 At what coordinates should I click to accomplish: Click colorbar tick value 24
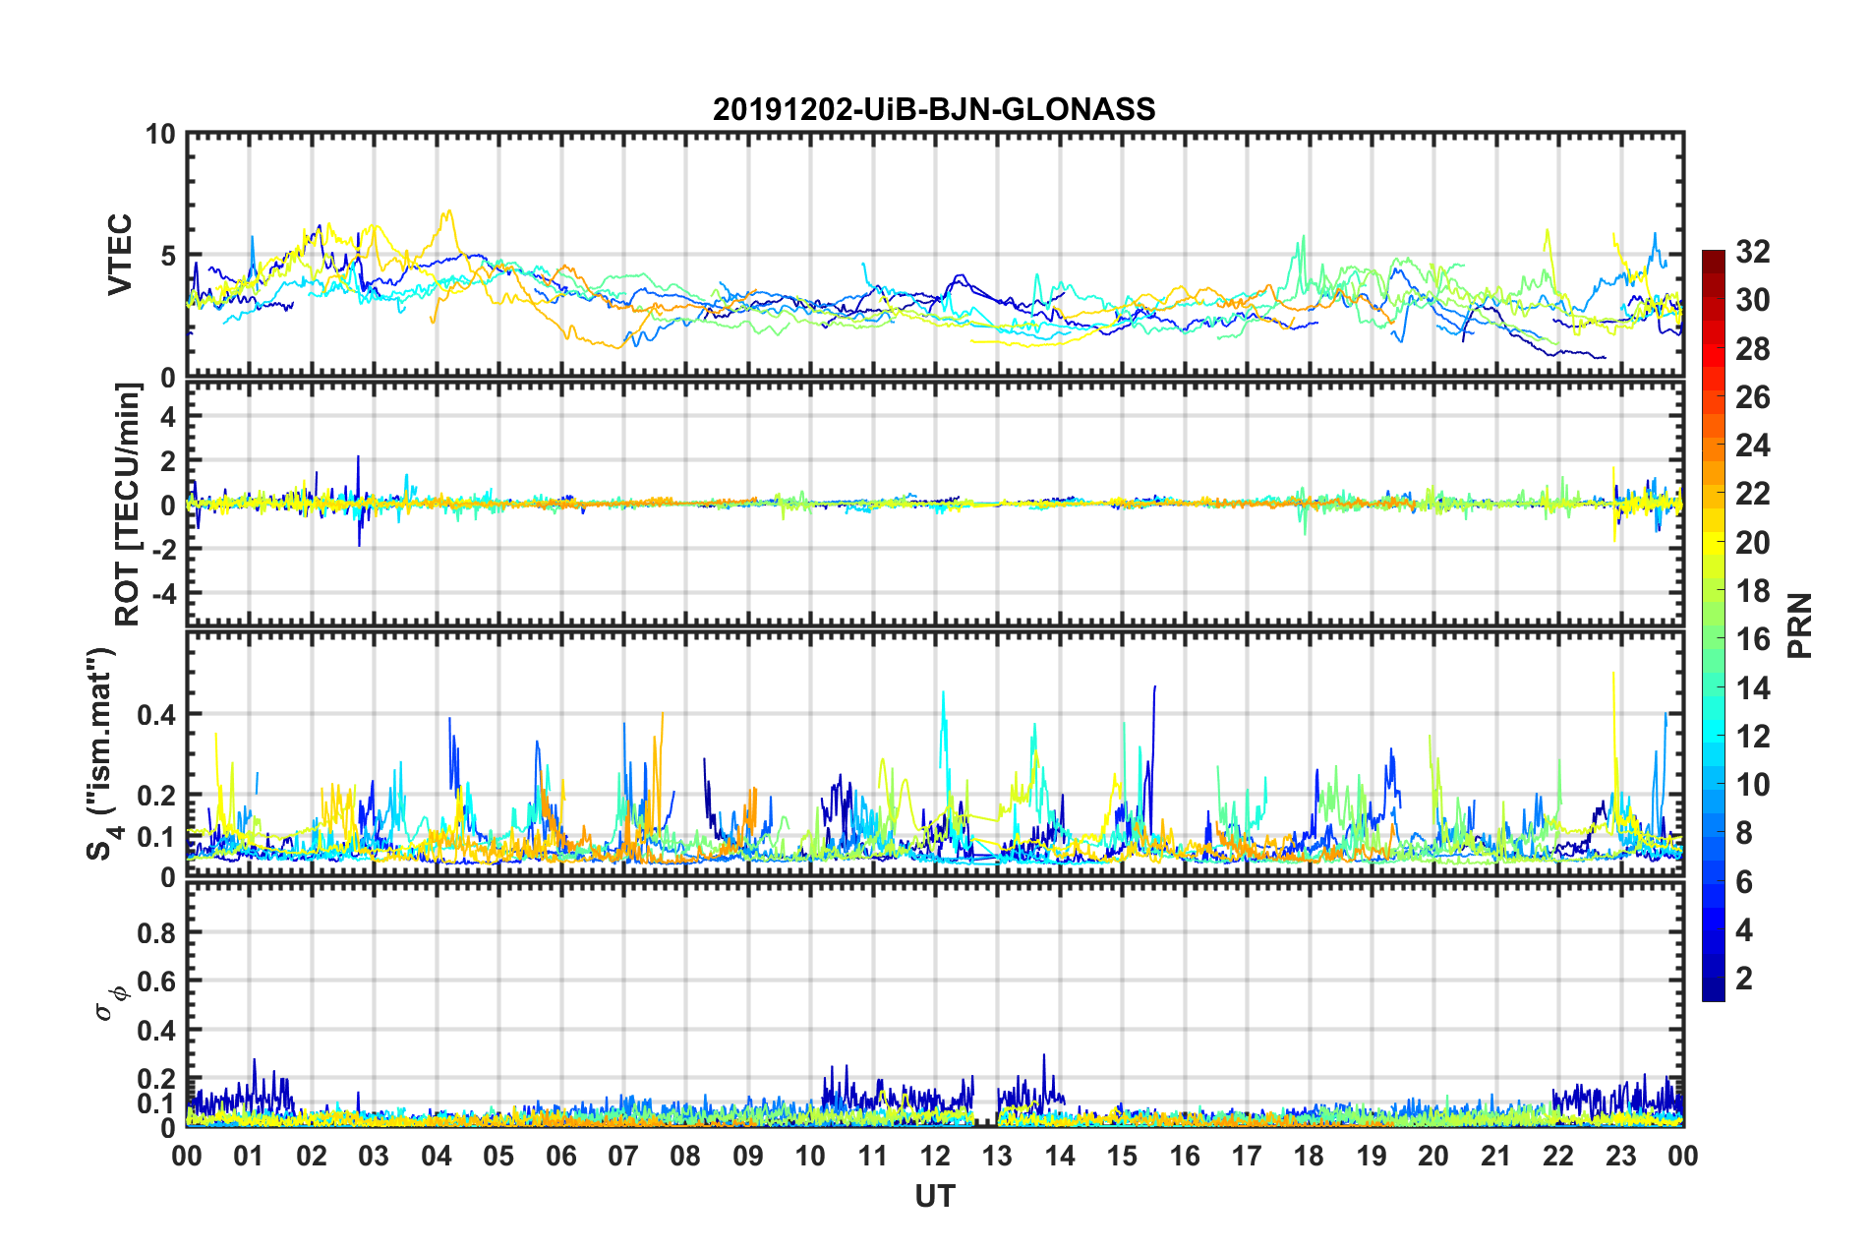[1752, 446]
